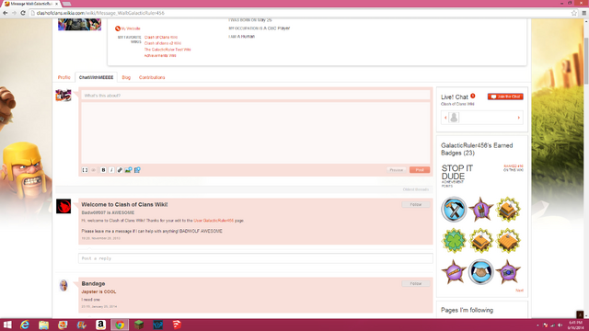
Task: Click the scrollbar down arrow
Action: click(586, 316)
